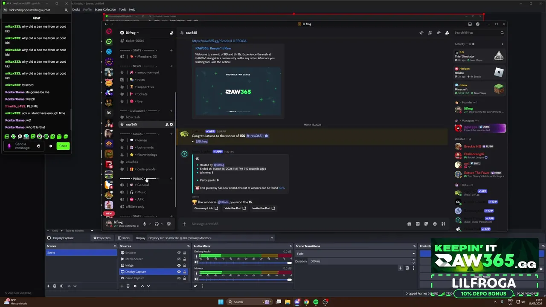The width and height of the screenshot is (546, 307).
Task: Open the Profile menu in OBS
Action: click(x=87, y=9)
